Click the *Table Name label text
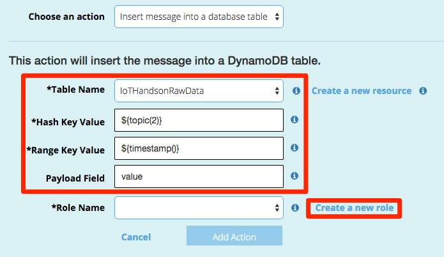444x257 pixels. 75,90
